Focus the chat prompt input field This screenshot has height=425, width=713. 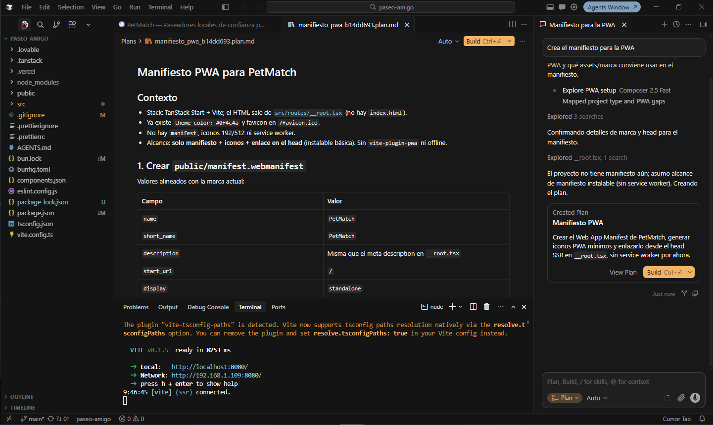coord(623,381)
